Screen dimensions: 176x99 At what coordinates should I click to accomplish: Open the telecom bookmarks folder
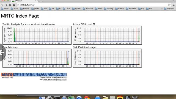[25, 9]
